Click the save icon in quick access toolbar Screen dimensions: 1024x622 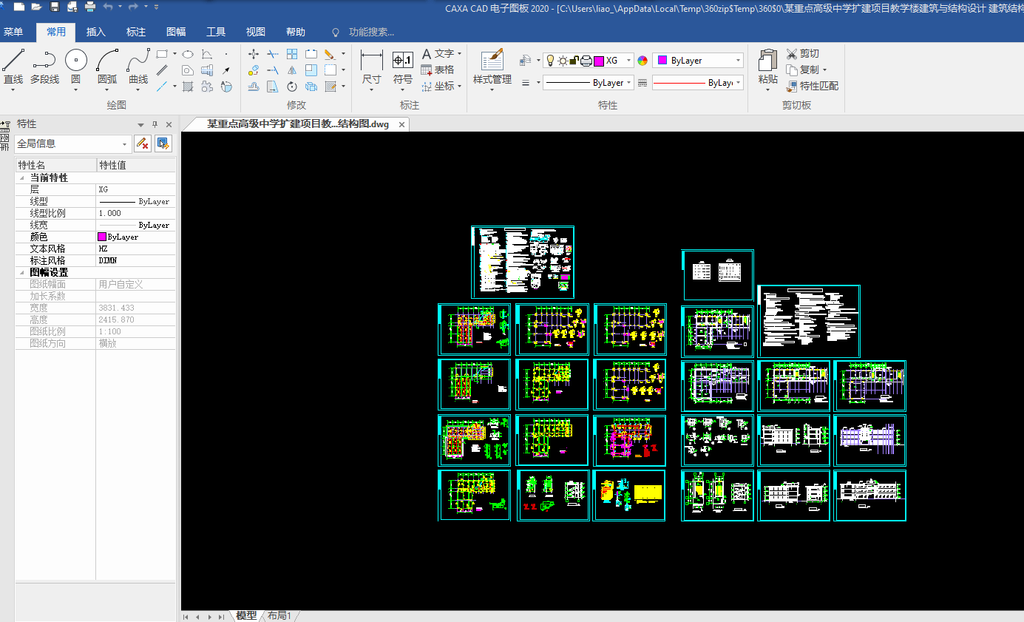(x=55, y=7)
